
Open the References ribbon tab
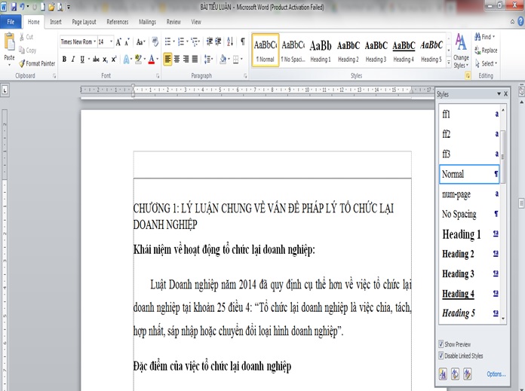[118, 23]
